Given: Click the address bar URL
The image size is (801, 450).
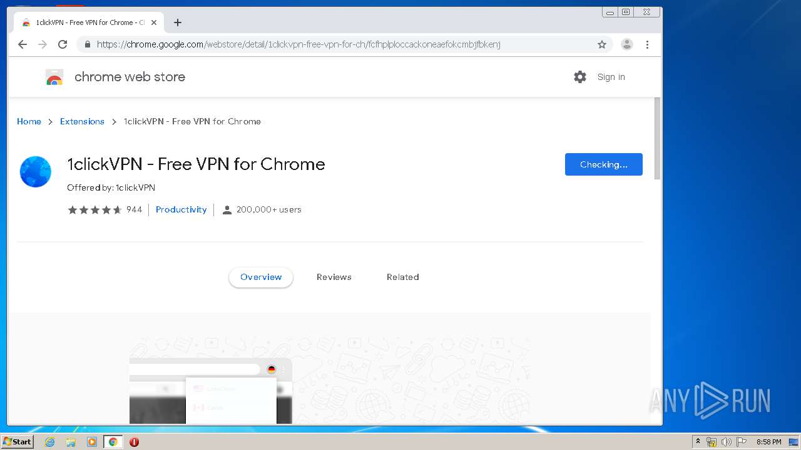Looking at the screenshot, I should 298,44.
